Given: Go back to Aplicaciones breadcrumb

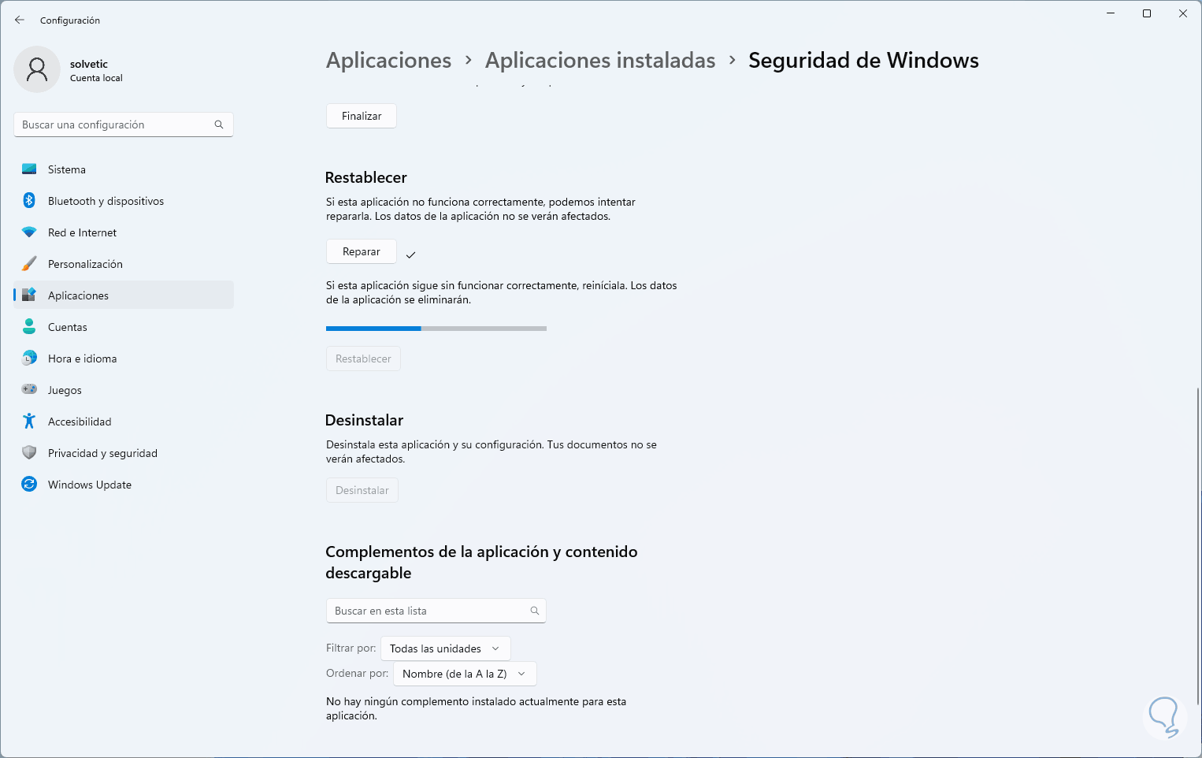Looking at the screenshot, I should (x=389, y=61).
